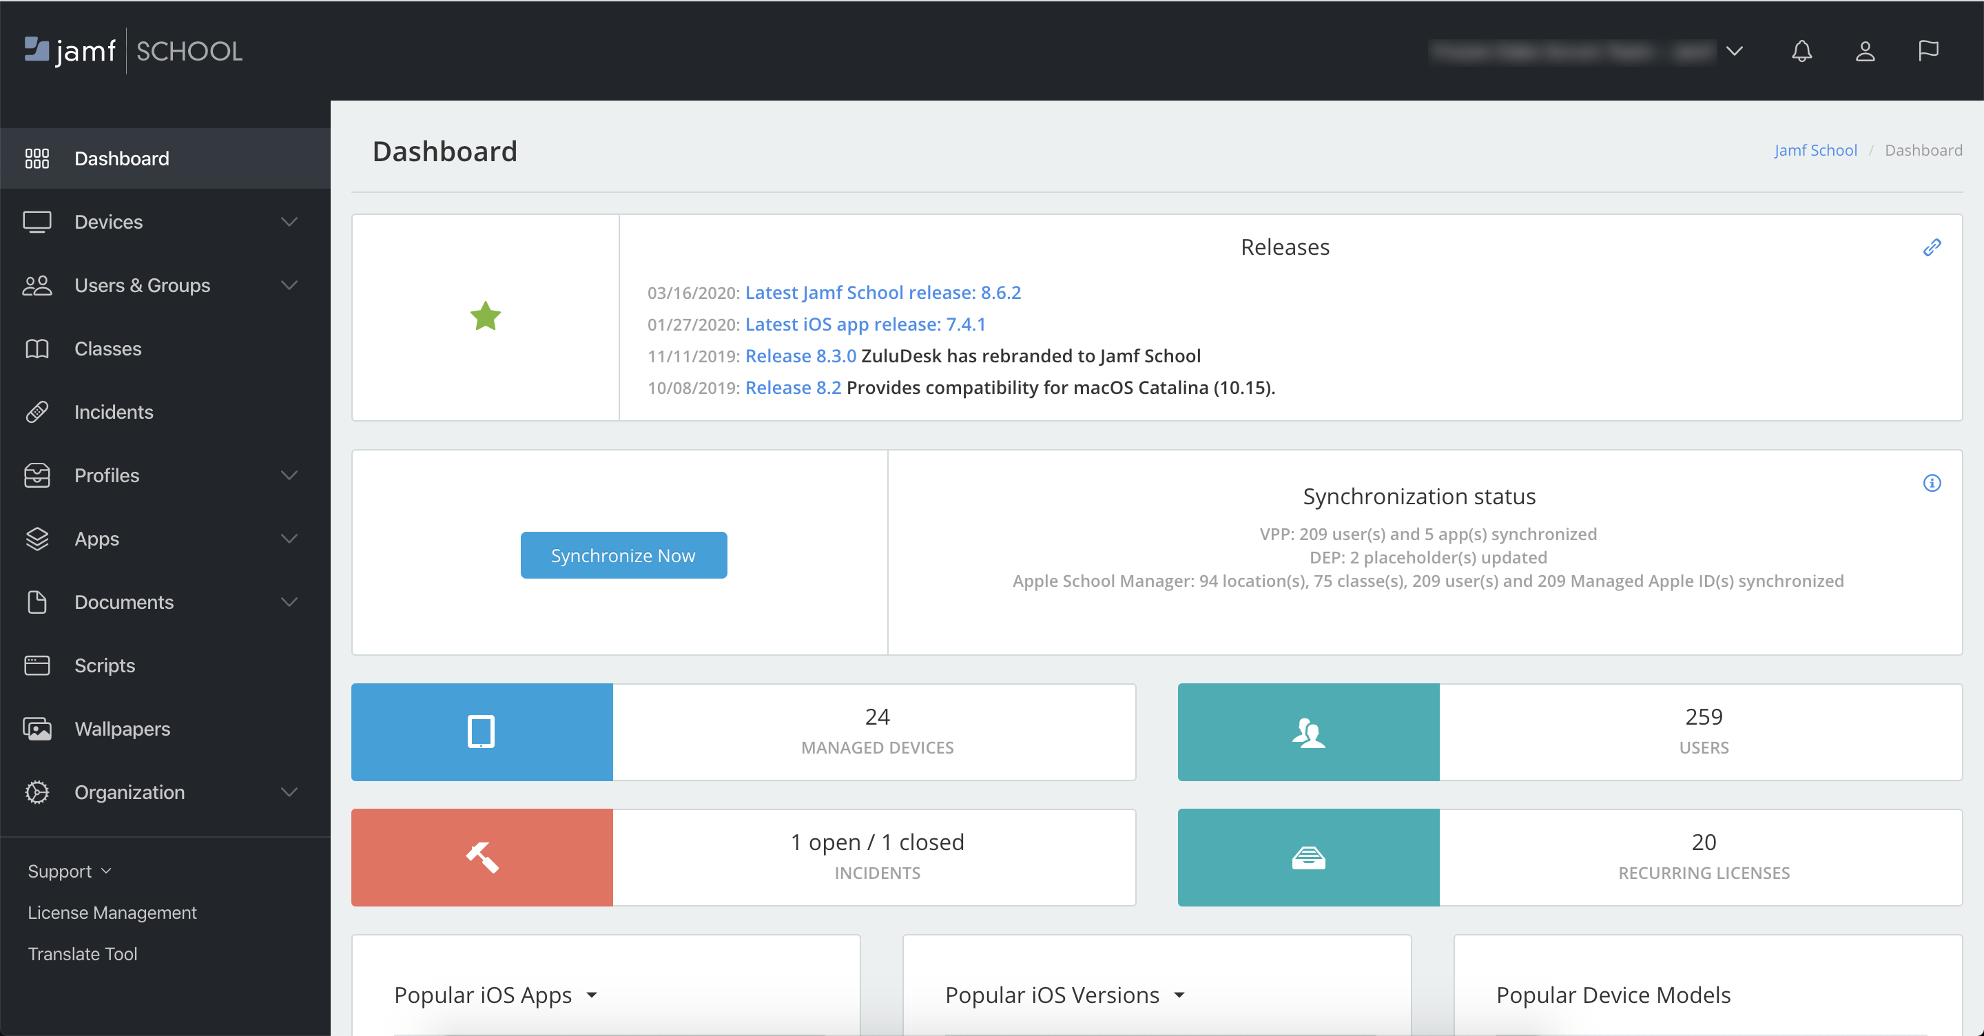Screen dimensions: 1984x1036
Task: Open Incidents in the sidebar
Action: coord(113,412)
